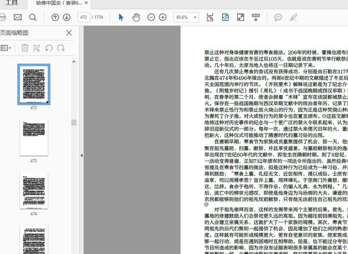
Task: Collapse the navigation pane with the side arrow
Action: click(x=81, y=156)
